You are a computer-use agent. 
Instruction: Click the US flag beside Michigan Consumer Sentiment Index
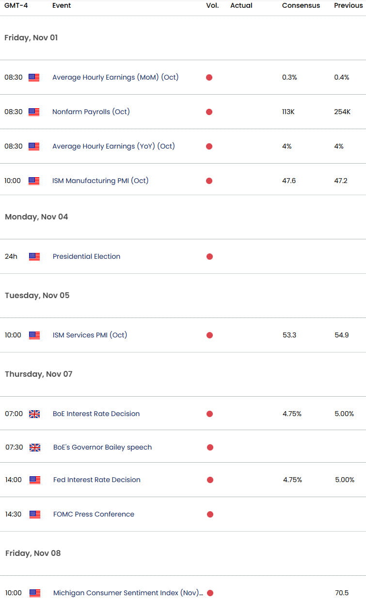tap(35, 593)
